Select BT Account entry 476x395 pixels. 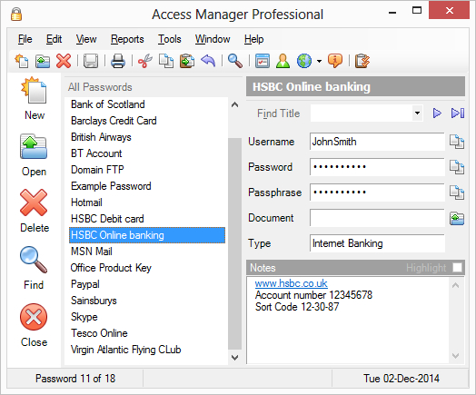147,153
